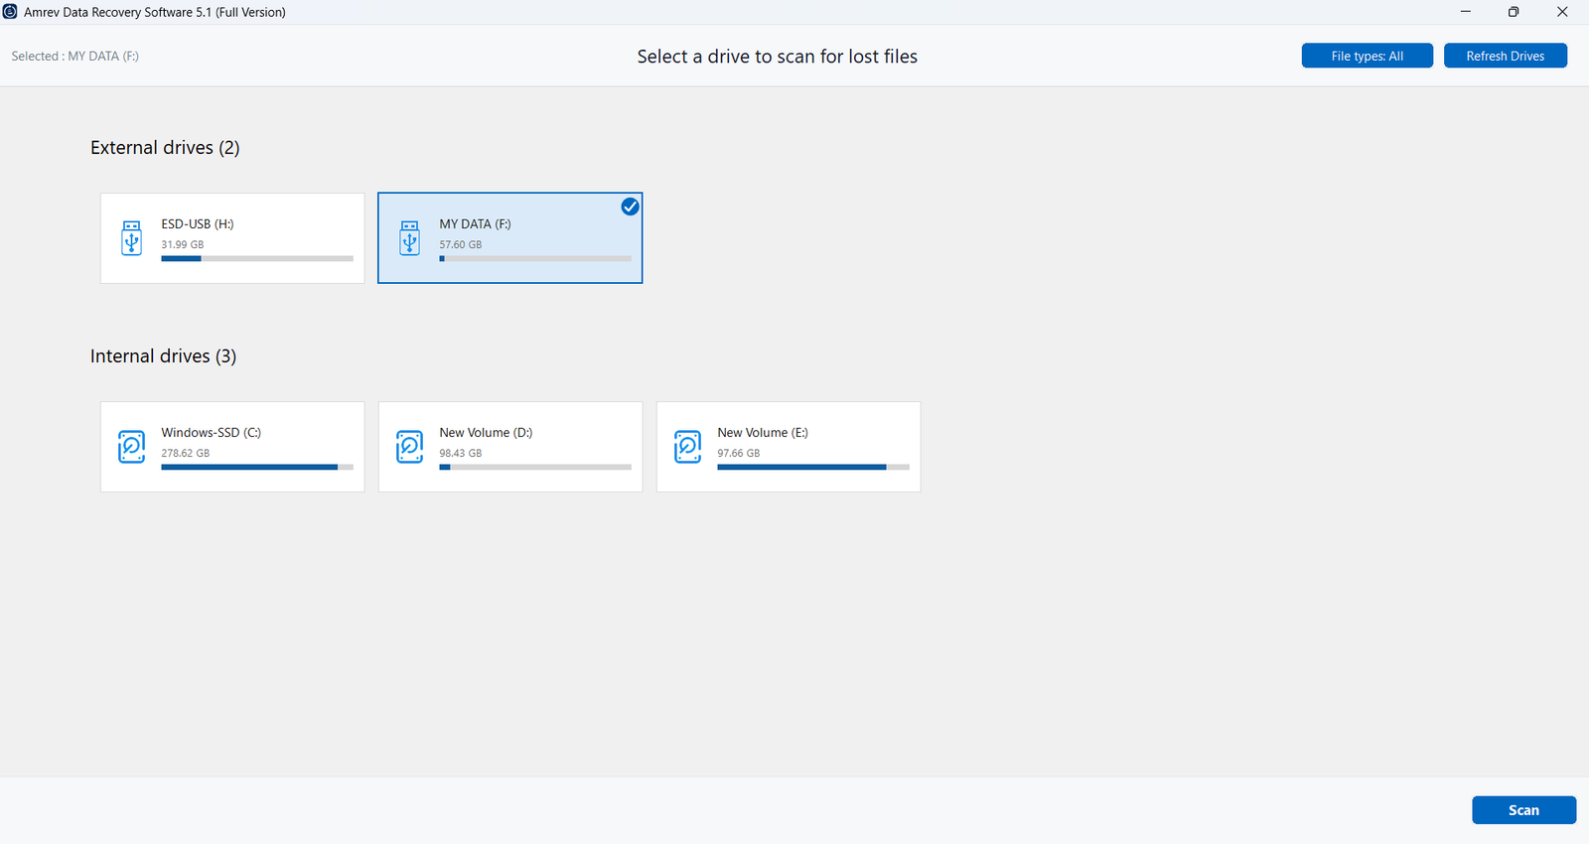Image resolution: width=1589 pixels, height=844 pixels.
Task: Click the New Volume (D:) usage bar
Action: pyautogui.click(x=535, y=467)
